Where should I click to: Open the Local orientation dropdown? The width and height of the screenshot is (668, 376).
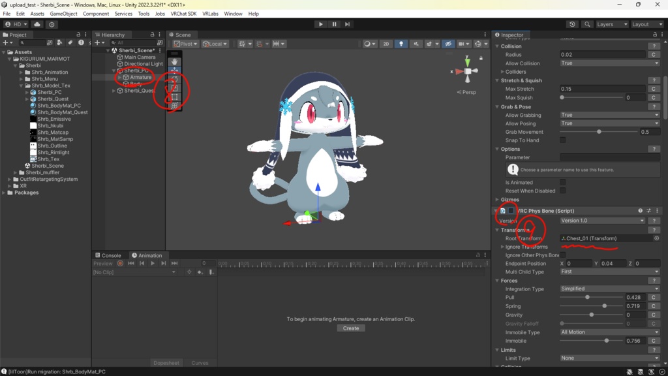tap(215, 44)
